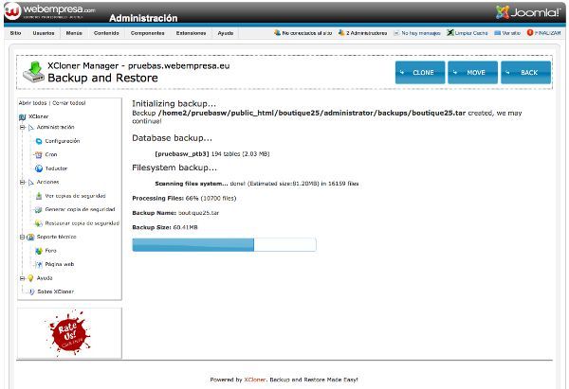Viewport: 569px width, 389px height.
Task: Select Página web in the tree
Action: click(60, 264)
